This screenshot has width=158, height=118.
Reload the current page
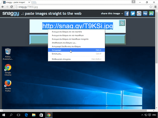[x=12, y=7]
